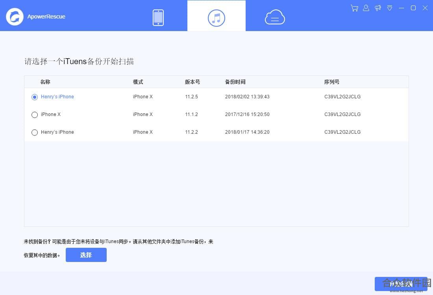Click Henry's iPhone name with version 11.2.2

tap(57, 132)
